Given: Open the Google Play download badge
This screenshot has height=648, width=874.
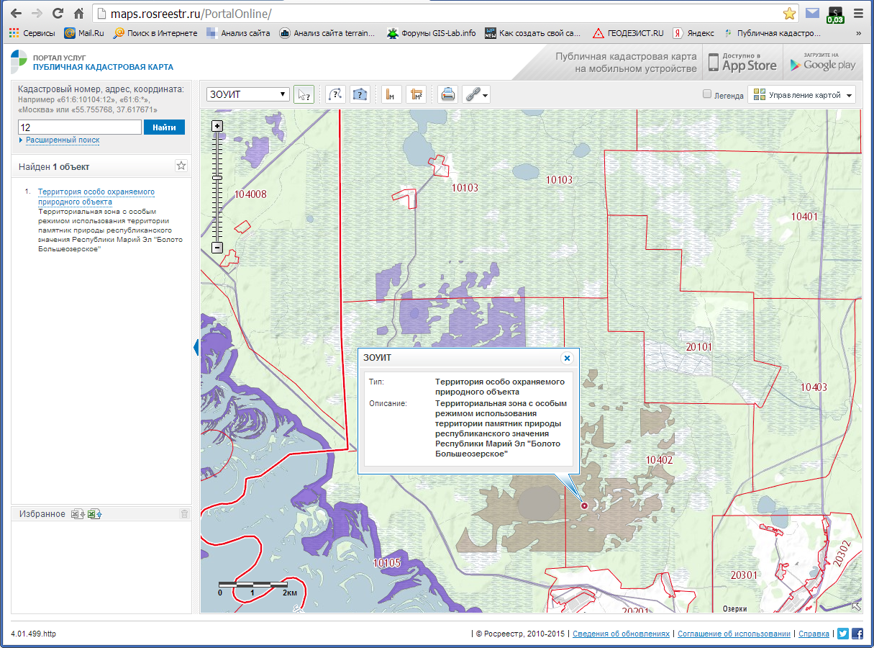Looking at the screenshot, I should [823, 63].
